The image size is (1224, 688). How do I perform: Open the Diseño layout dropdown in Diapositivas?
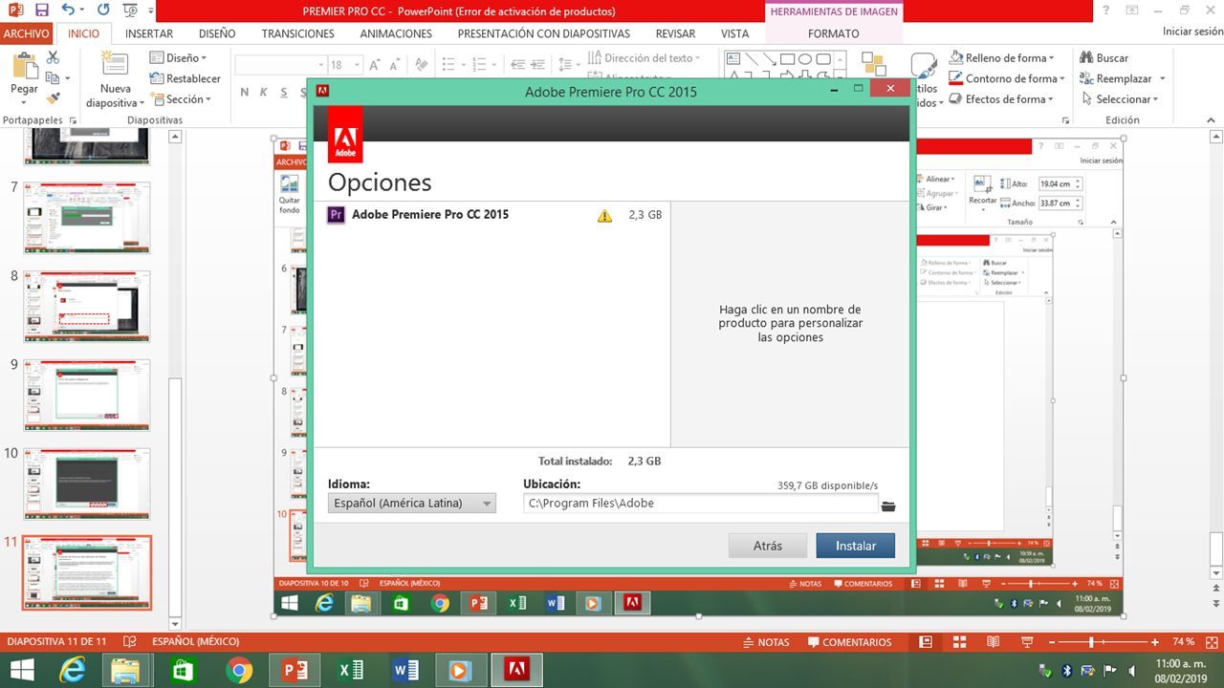click(179, 58)
